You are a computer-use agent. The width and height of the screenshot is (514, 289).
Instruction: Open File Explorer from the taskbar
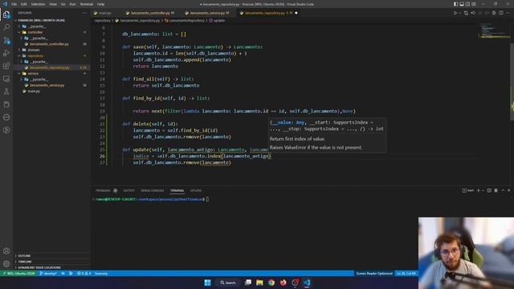click(259, 283)
